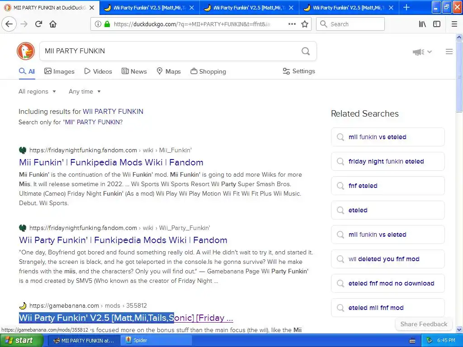Select the Shopping results tab
The width and height of the screenshot is (463, 347).
point(208,71)
